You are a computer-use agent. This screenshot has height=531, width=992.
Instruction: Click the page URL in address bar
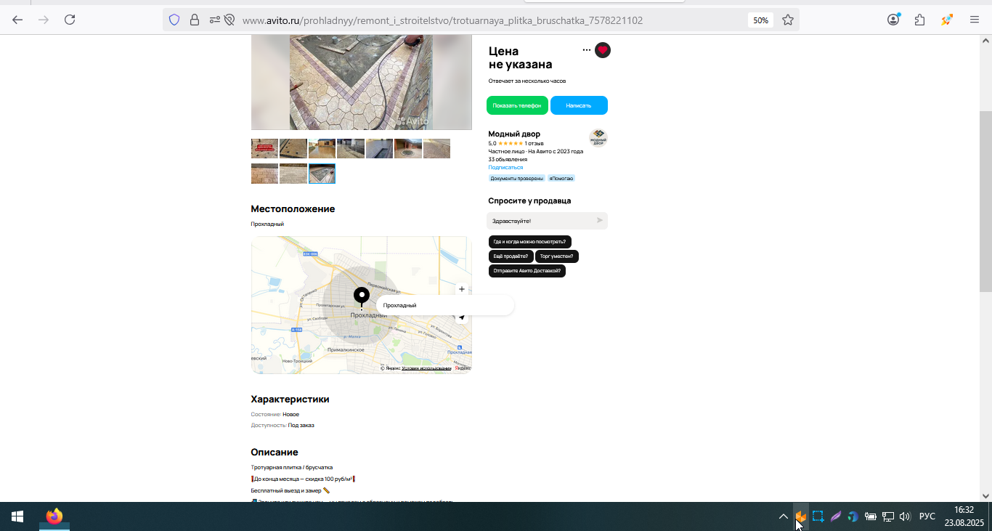[x=442, y=20]
